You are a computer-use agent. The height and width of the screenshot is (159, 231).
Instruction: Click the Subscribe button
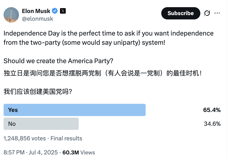click(180, 13)
